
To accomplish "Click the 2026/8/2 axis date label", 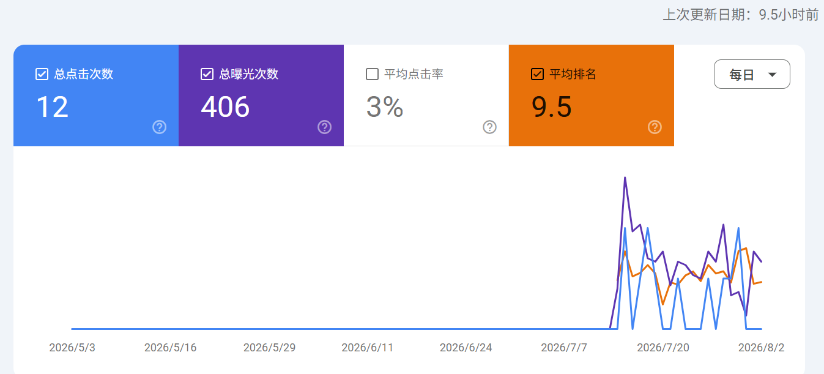I will [761, 348].
